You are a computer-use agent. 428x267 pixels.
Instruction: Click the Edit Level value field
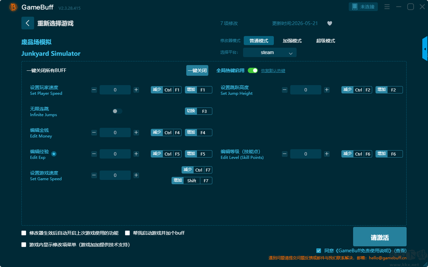click(306, 154)
